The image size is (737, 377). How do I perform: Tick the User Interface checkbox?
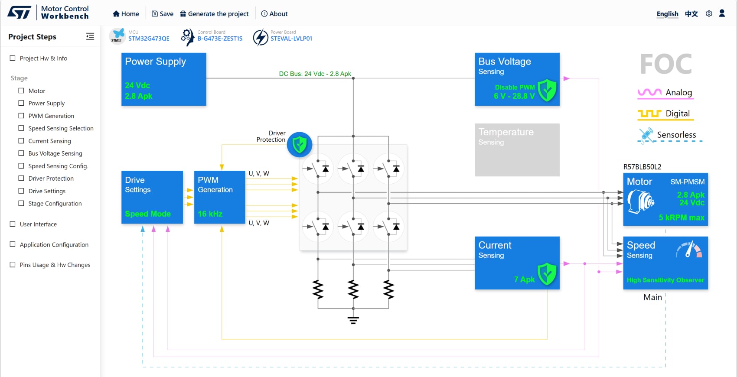pos(13,224)
